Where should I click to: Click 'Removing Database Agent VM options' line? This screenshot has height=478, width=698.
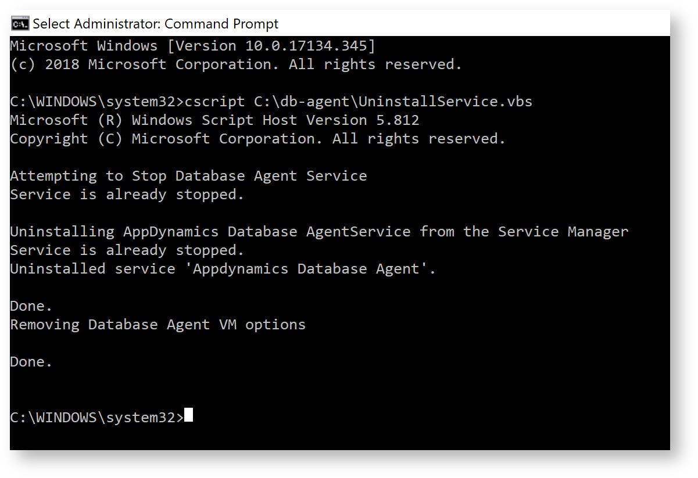coord(158,325)
